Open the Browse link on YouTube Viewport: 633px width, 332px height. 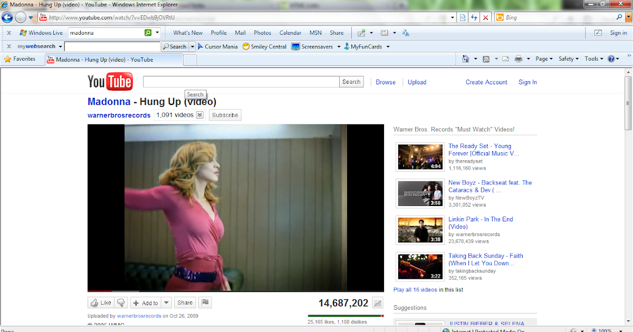386,82
